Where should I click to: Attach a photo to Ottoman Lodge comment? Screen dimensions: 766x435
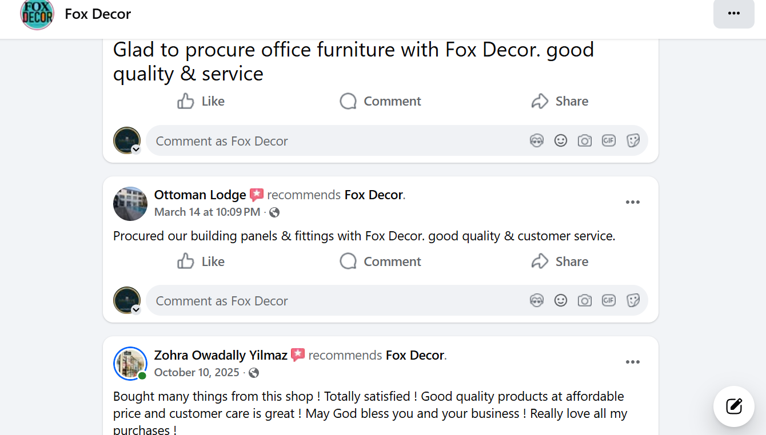click(584, 300)
